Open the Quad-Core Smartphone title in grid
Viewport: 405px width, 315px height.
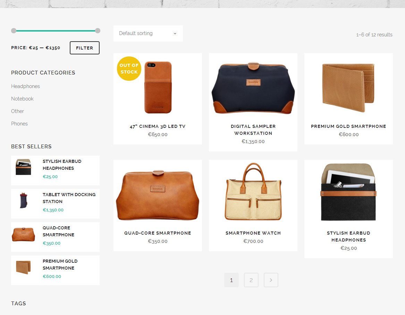click(x=158, y=233)
